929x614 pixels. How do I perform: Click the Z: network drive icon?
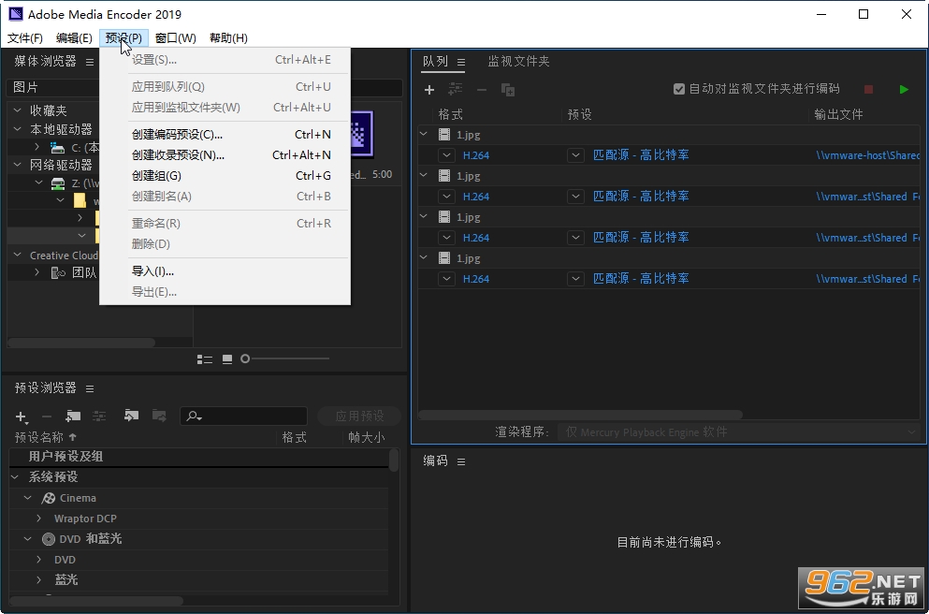pos(58,183)
